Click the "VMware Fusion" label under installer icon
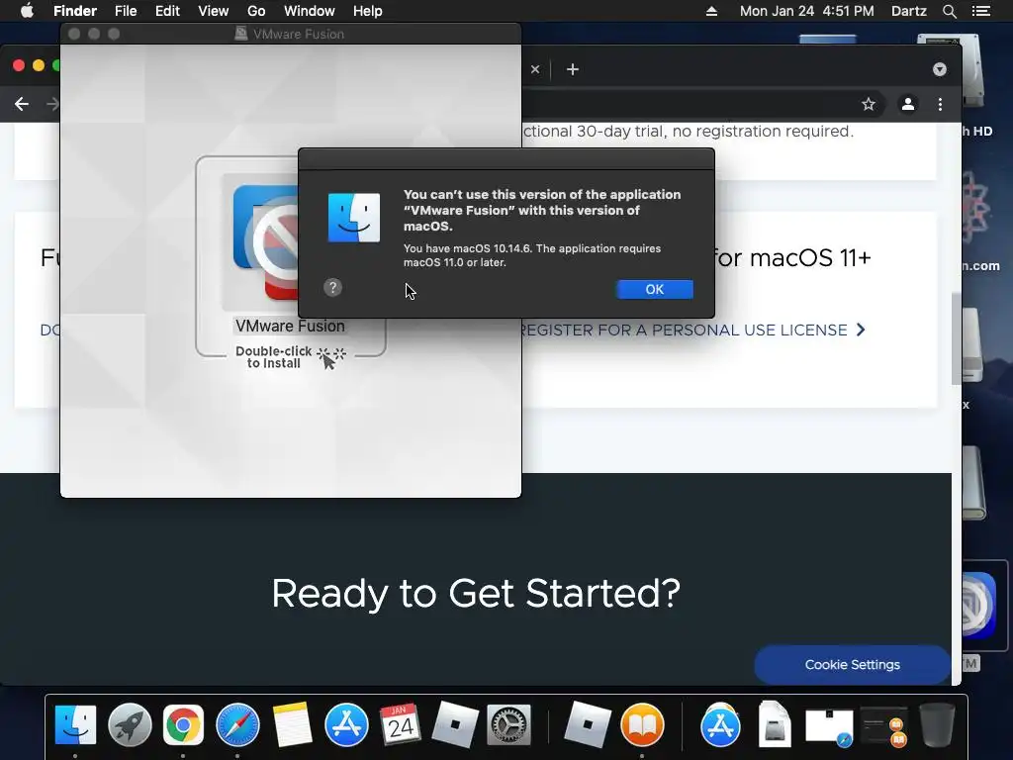The height and width of the screenshot is (760, 1013). [290, 326]
